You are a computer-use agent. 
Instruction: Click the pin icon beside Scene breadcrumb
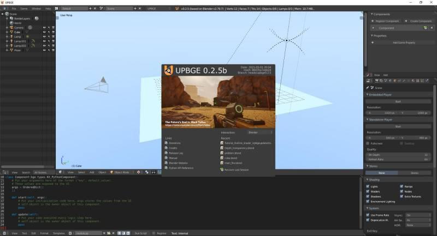coord(368,88)
